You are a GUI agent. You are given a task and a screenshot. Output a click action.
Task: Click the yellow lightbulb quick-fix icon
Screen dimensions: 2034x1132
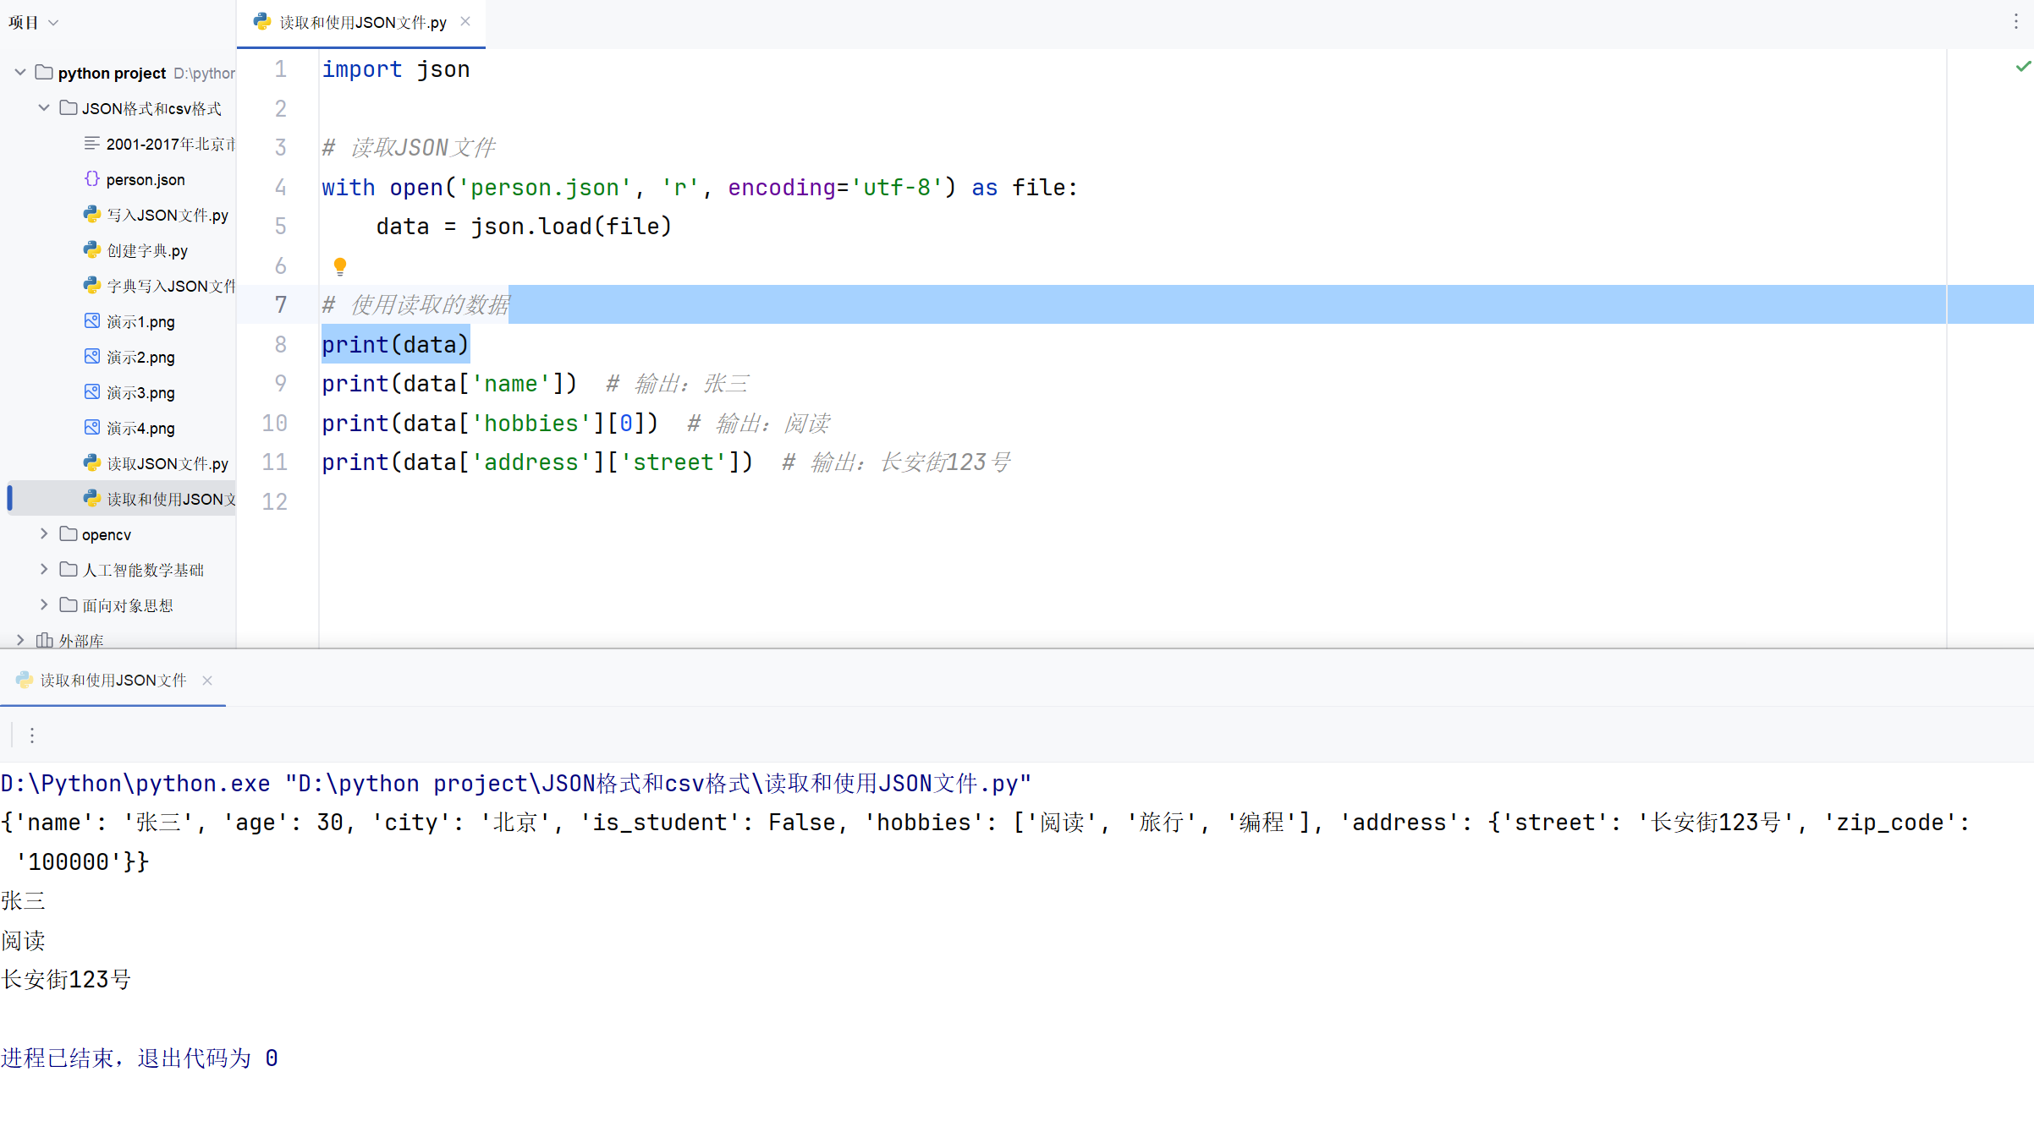(340, 266)
